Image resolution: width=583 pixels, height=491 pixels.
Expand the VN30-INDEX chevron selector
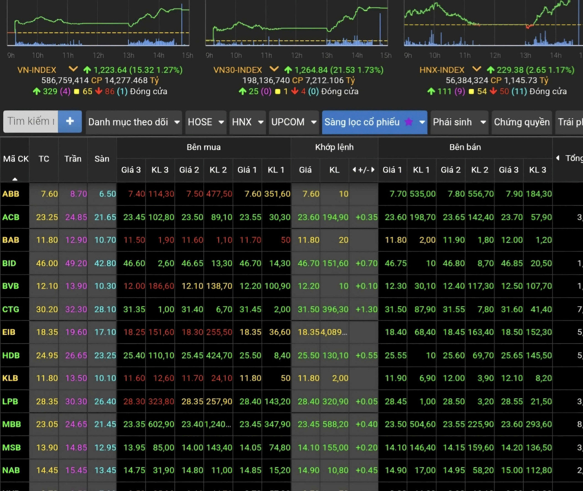(x=274, y=69)
